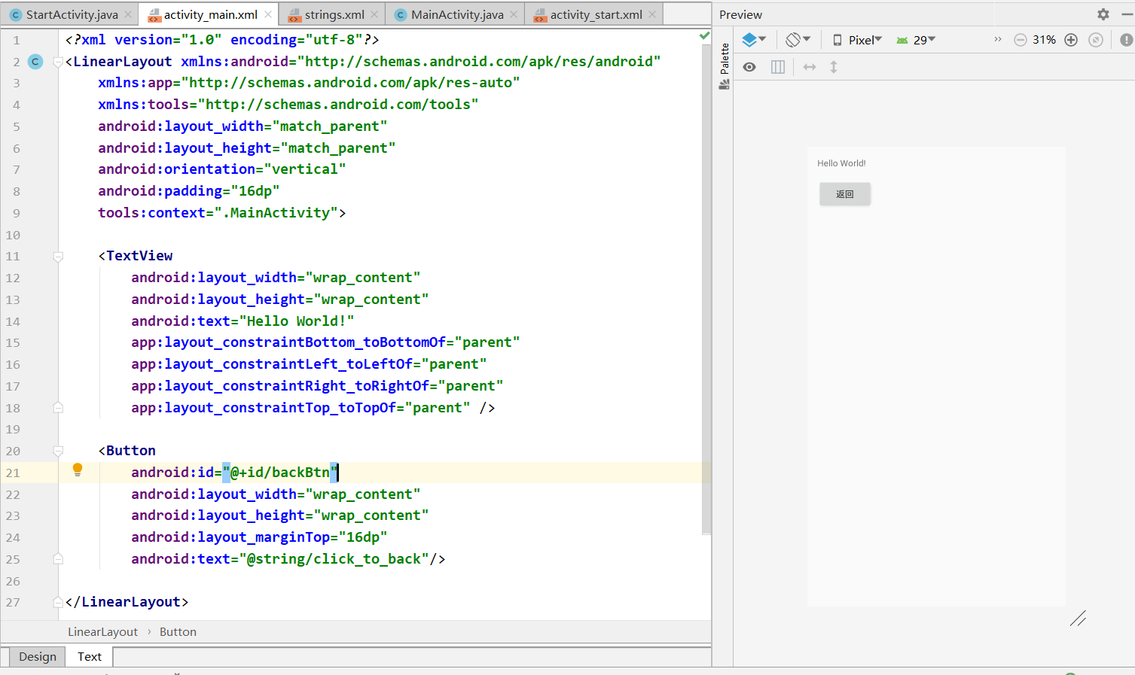
Task: Close the activity_start.xml tab
Action: (x=652, y=14)
